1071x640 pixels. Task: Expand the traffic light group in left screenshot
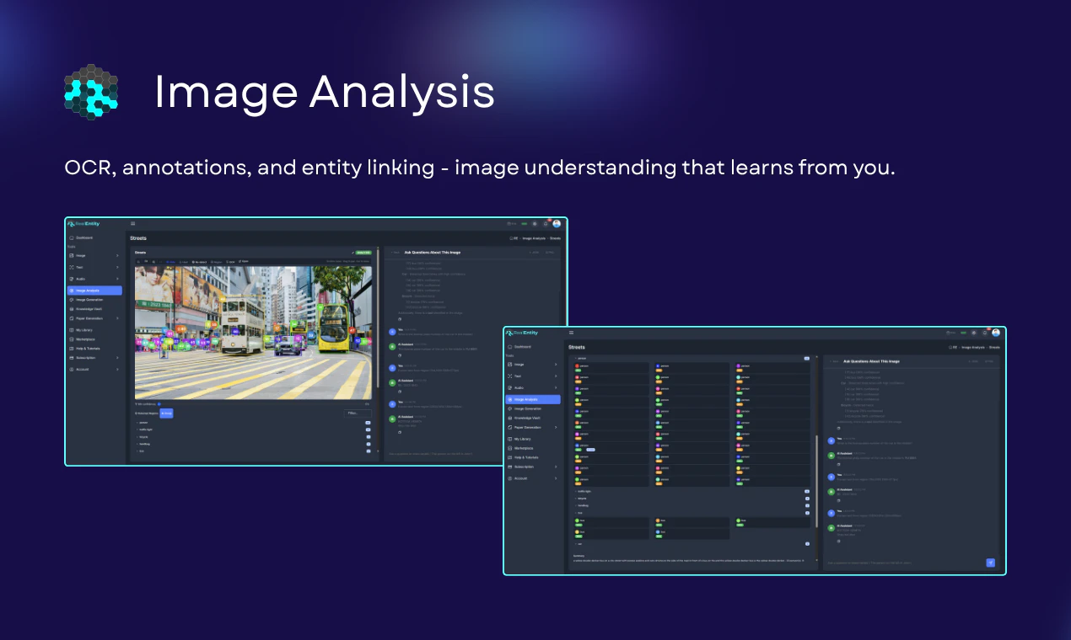pyautogui.click(x=253, y=429)
